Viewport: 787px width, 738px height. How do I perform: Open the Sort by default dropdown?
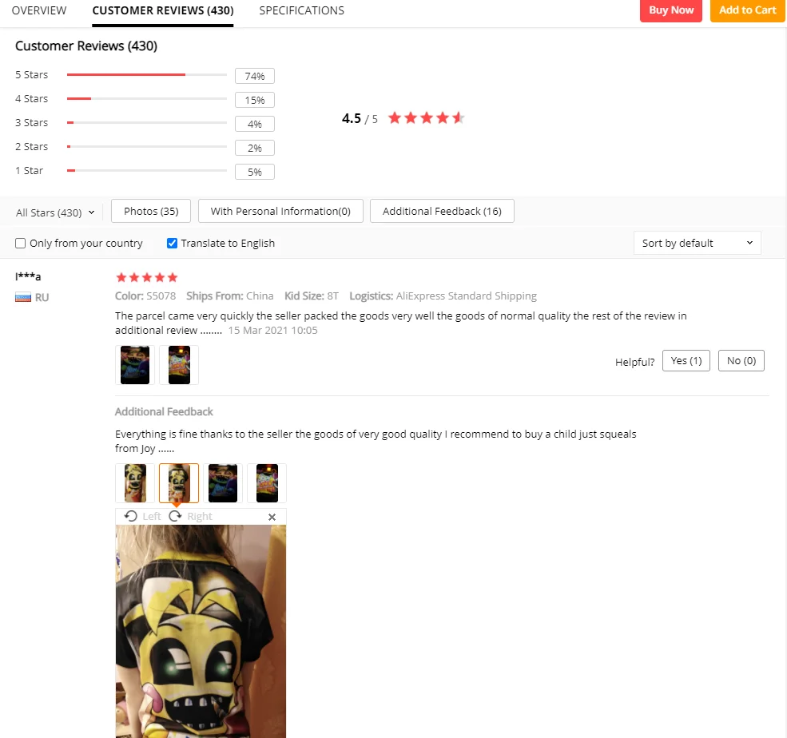tap(698, 243)
